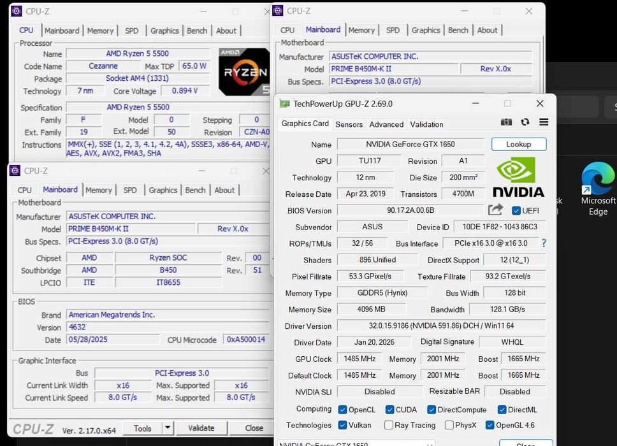Toggle the DirectML checkbox

click(x=502, y=410)
